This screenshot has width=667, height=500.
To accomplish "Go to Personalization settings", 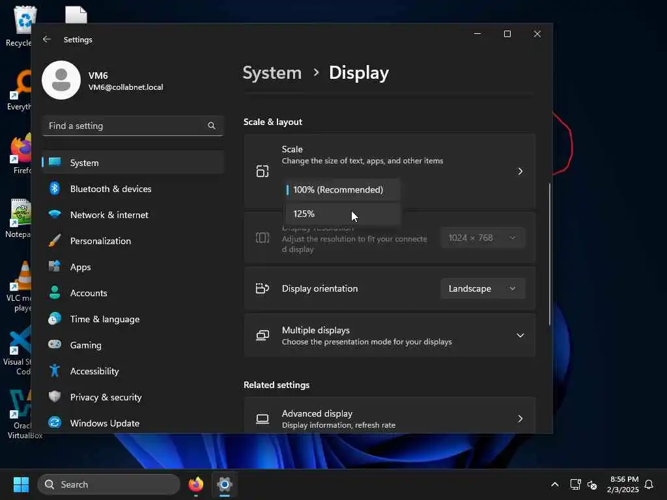I will (x=133, y=241).
